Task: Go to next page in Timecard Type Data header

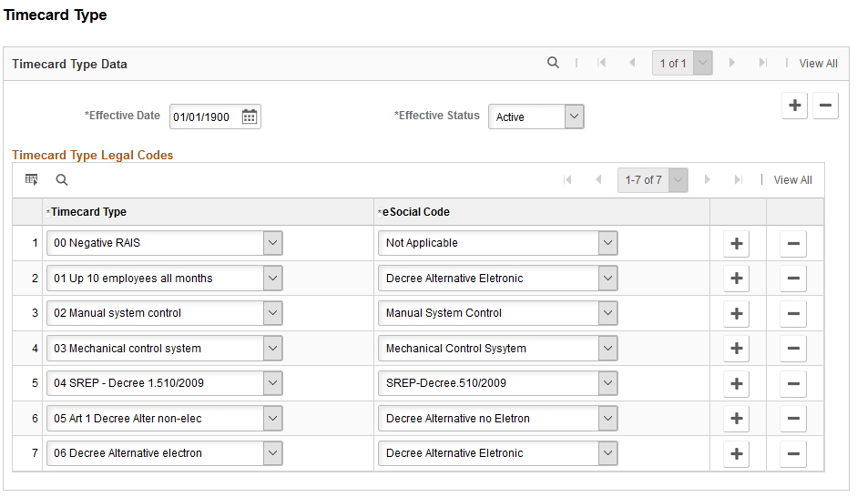Action: click(732, 63)
